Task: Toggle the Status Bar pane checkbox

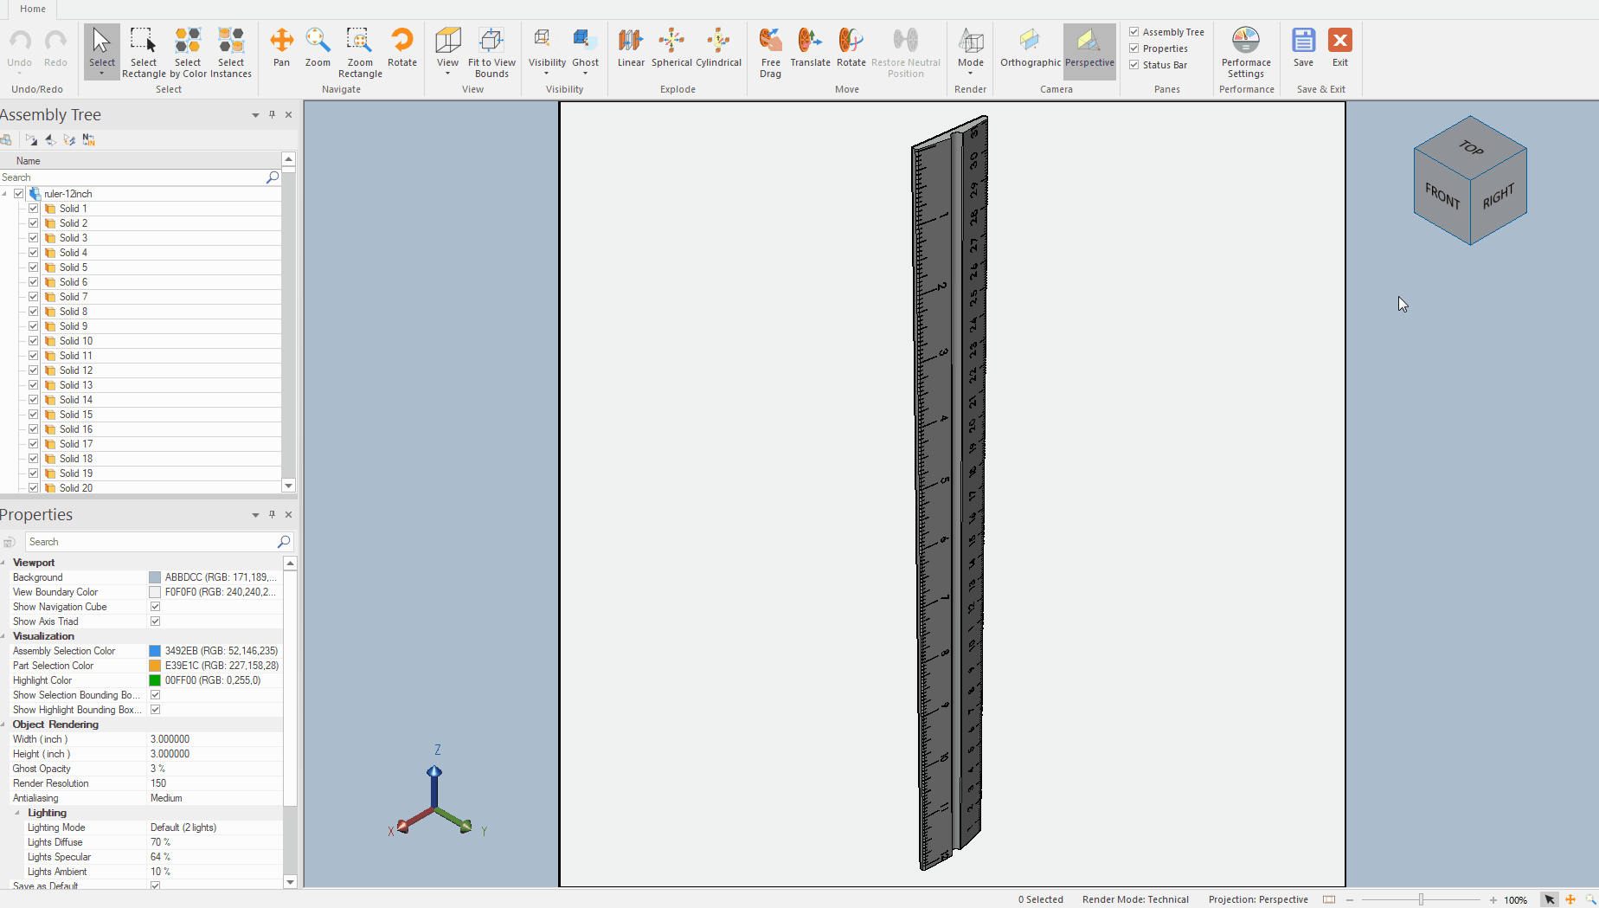Action: click(x=1133, y=65)
